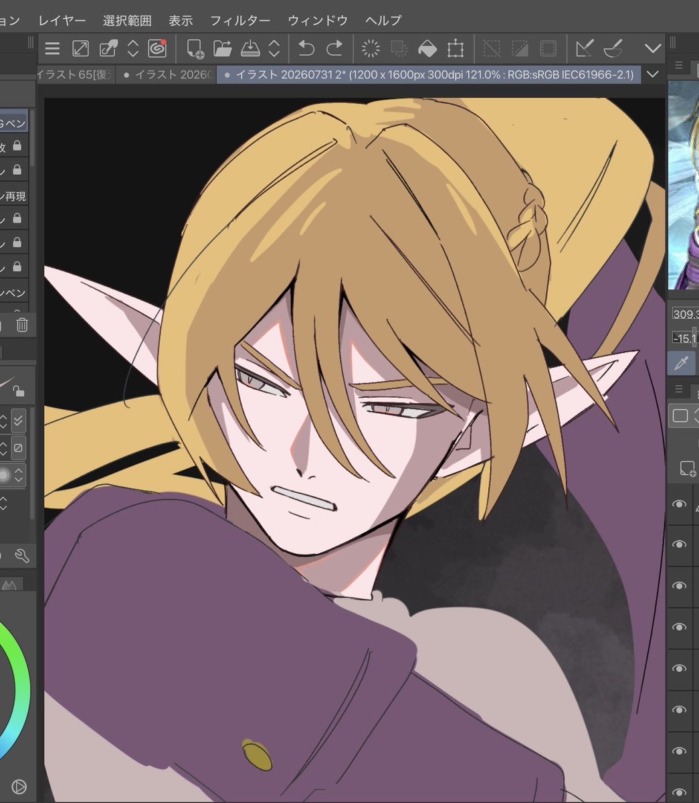Click the -15.1 rotation value field
The width and height of the screenshot is (699, 803).
[x=685, y=338]
